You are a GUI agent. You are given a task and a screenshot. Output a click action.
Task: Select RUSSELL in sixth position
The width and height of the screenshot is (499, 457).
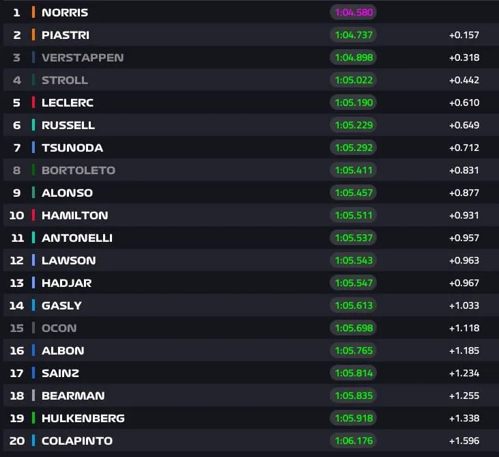pyautogui.click(x=68, y=125)
